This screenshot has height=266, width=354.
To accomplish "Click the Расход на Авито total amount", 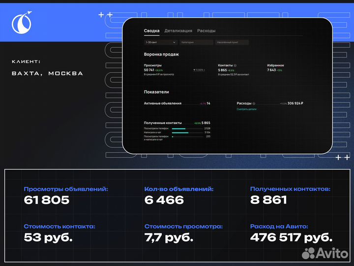I will 291,237.
